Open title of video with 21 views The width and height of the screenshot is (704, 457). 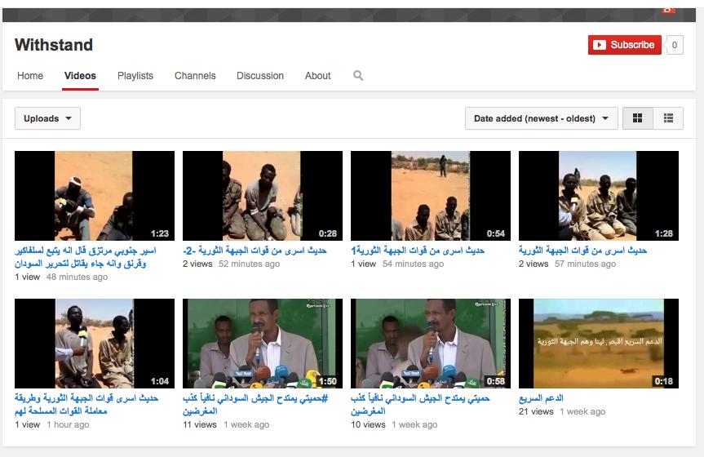click(541, 398)
